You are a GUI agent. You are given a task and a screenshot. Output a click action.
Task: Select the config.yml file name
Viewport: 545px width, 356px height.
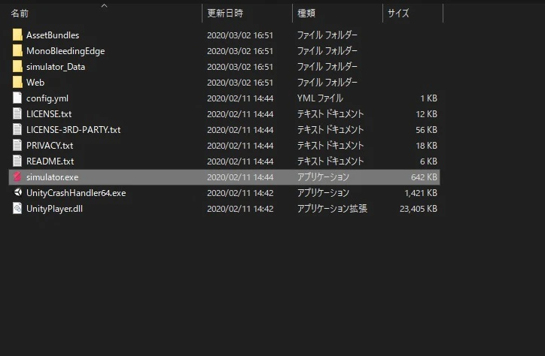pyautogui.click(x=47, y=98)
